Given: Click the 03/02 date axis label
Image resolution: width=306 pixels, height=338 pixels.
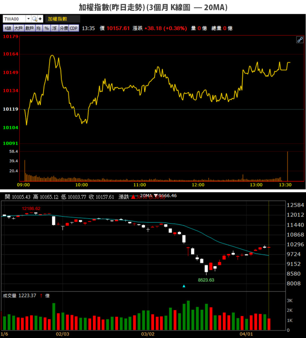Looking at the screenshot, I should (148, 334).
